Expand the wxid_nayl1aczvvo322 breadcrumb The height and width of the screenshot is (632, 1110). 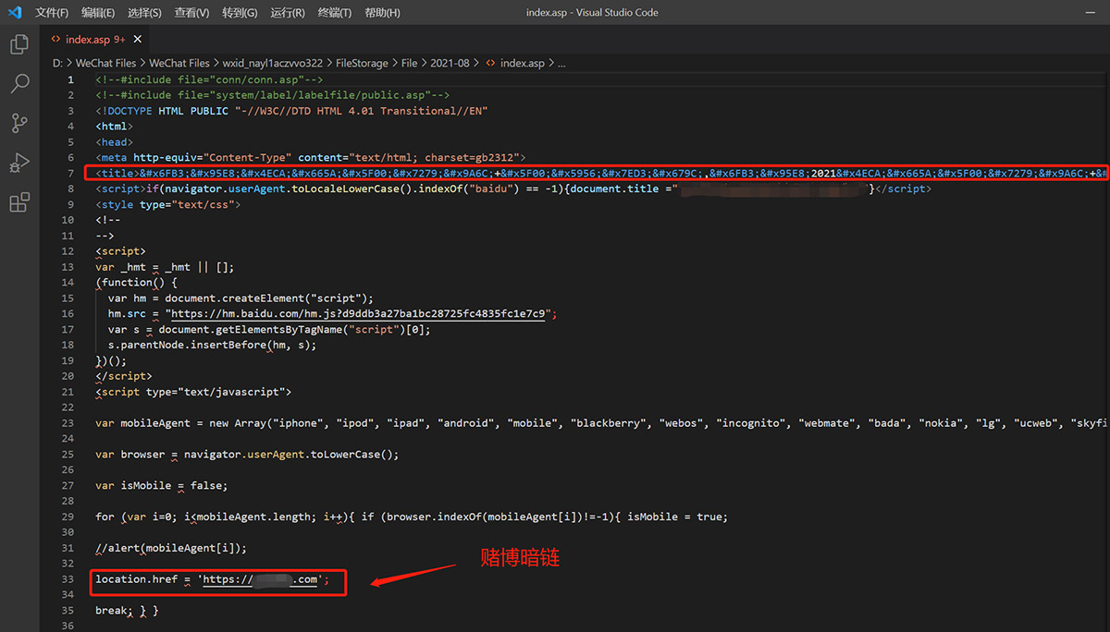tap(273, 63)
